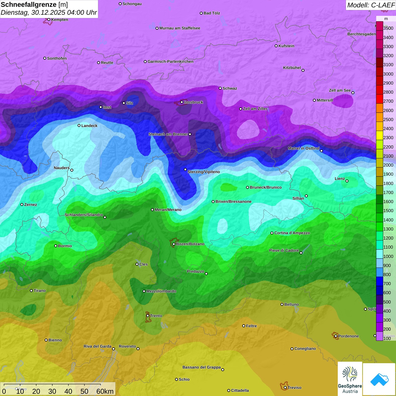Click the Pieve di Cadore label

click(284, 250)
